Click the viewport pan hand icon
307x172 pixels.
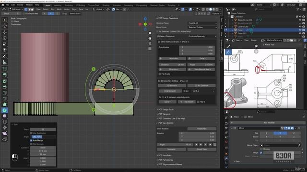tap(150, 38)
